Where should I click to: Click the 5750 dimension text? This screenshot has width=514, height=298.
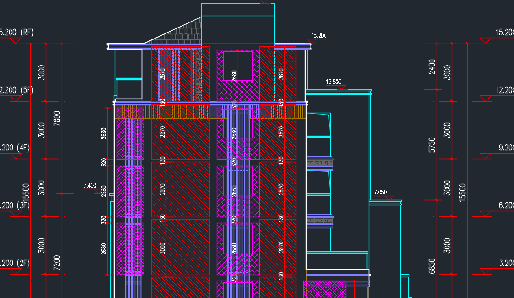pyautogui.click(x=431, y=145)
